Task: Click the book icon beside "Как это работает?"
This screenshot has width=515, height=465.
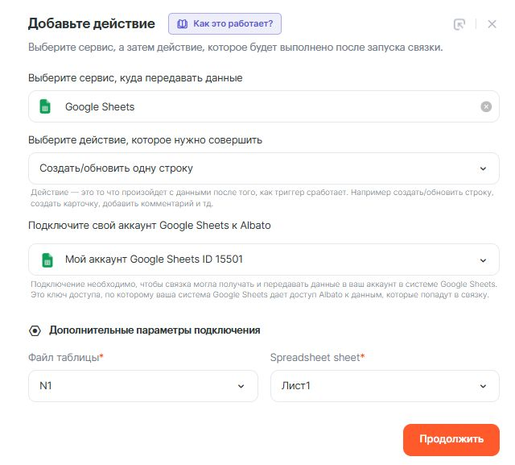Action: pos(182,24)
